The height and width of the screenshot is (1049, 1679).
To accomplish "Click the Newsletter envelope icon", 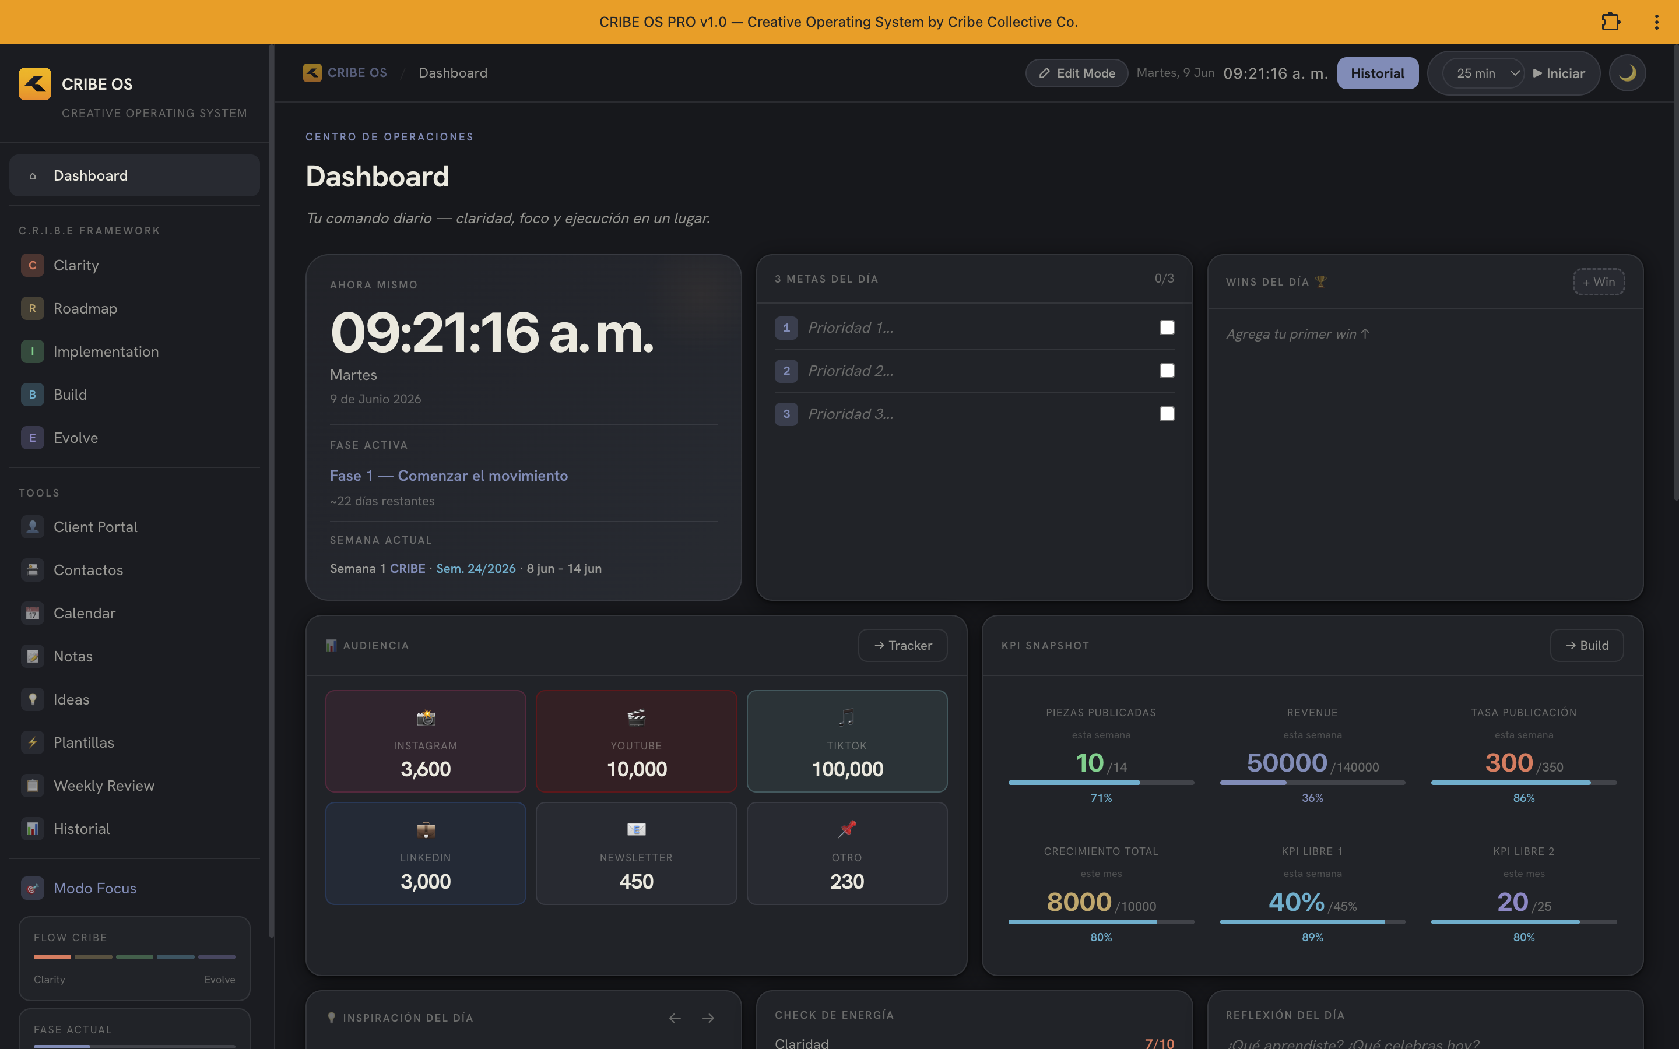I will click(636, 830).
